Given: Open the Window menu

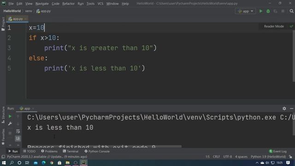Looking at the screenshot, I should (x=112, y=4).
